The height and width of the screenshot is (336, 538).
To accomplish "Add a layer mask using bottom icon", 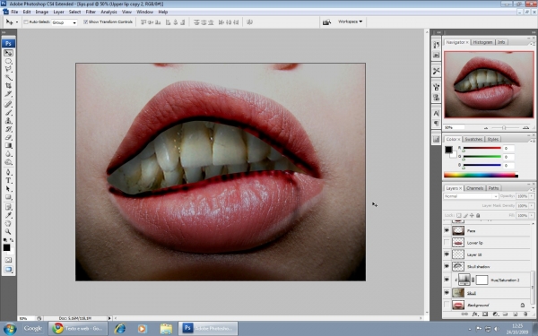I will [x=485, y=314].
